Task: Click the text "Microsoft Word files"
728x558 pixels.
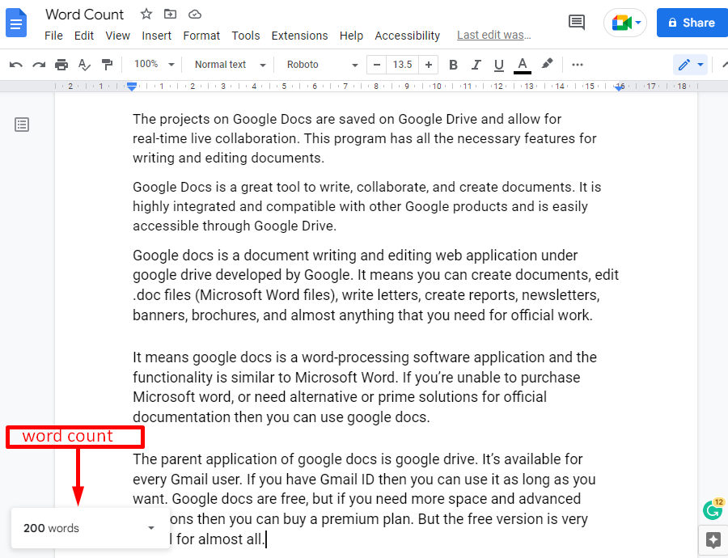Action: [x=267, y=295]
